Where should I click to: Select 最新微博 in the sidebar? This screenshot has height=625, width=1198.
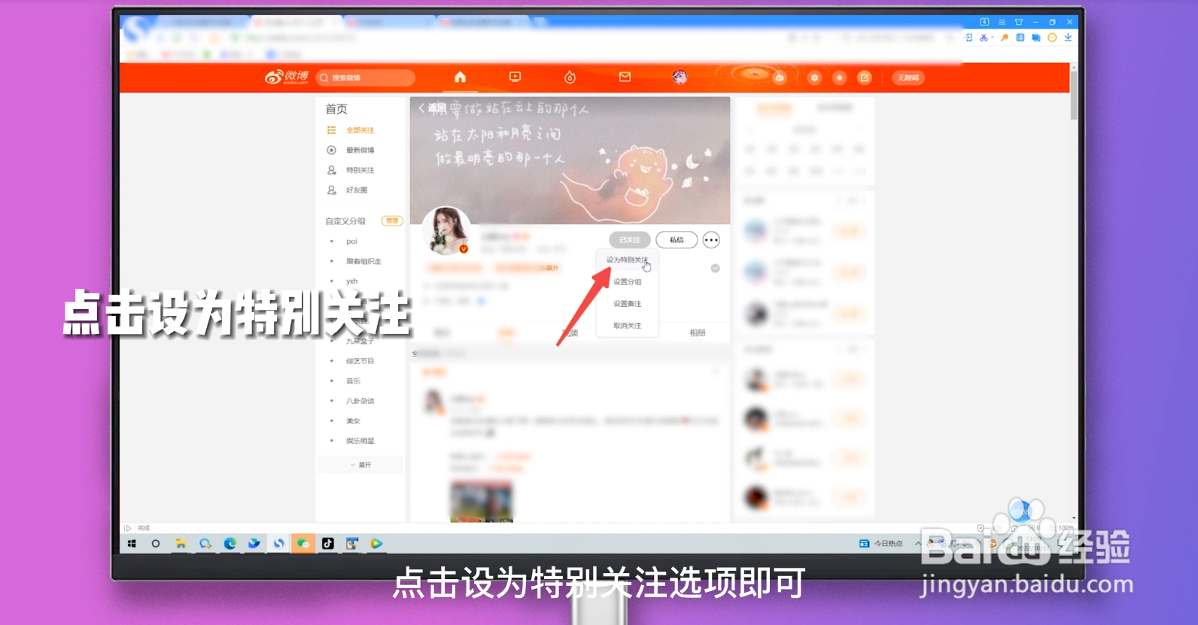click(360, 150)
